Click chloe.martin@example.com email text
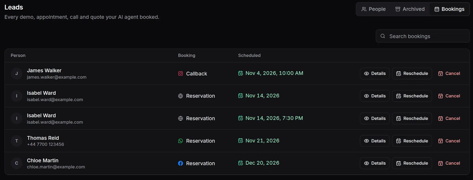The image size is (473, 180). pyautogui.click(x=56, y=167)
